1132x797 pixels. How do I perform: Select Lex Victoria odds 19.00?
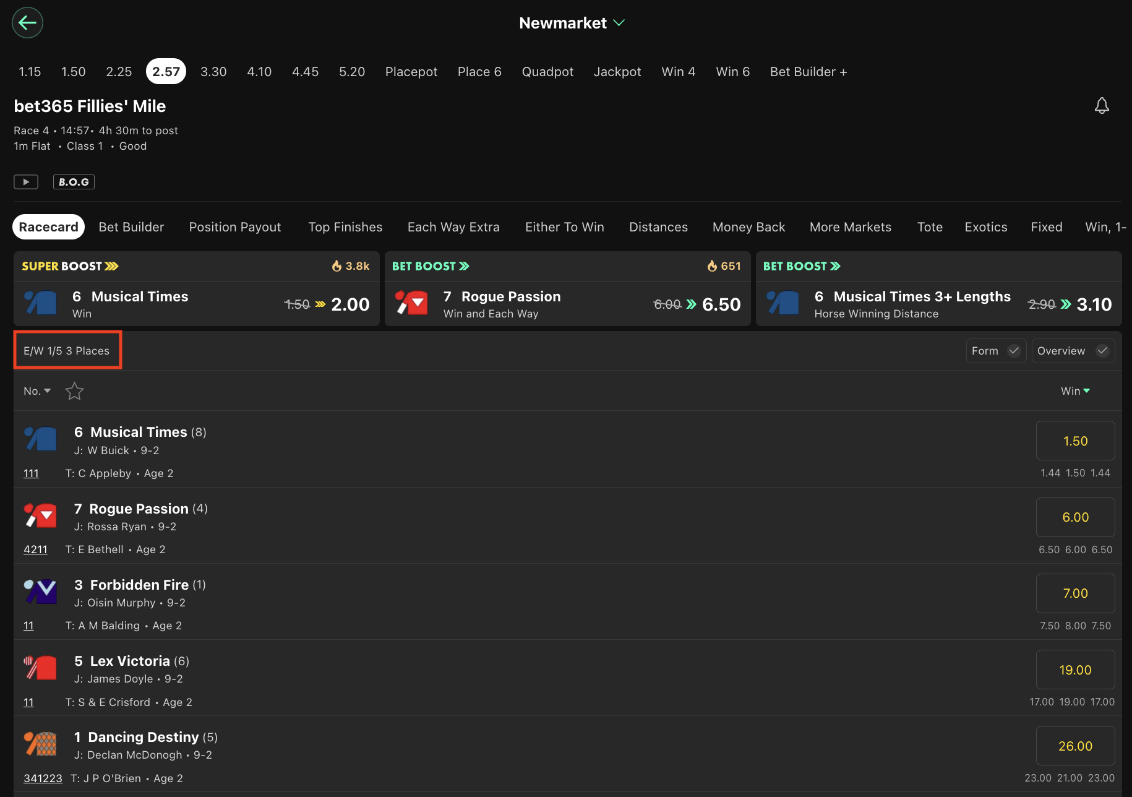[x=1075, y=670]
